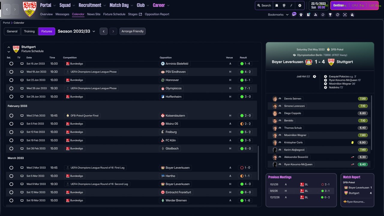The image size is (384, 216).
Task: Select the Fixtures tab
Action: pyautogui.click(x=47, y=31)
